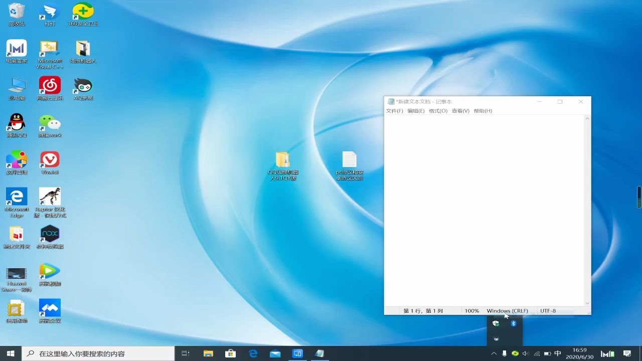Select the 软件管理 desktop shortcut
This screenshot has width=642, height=361.
click(17, 163)
